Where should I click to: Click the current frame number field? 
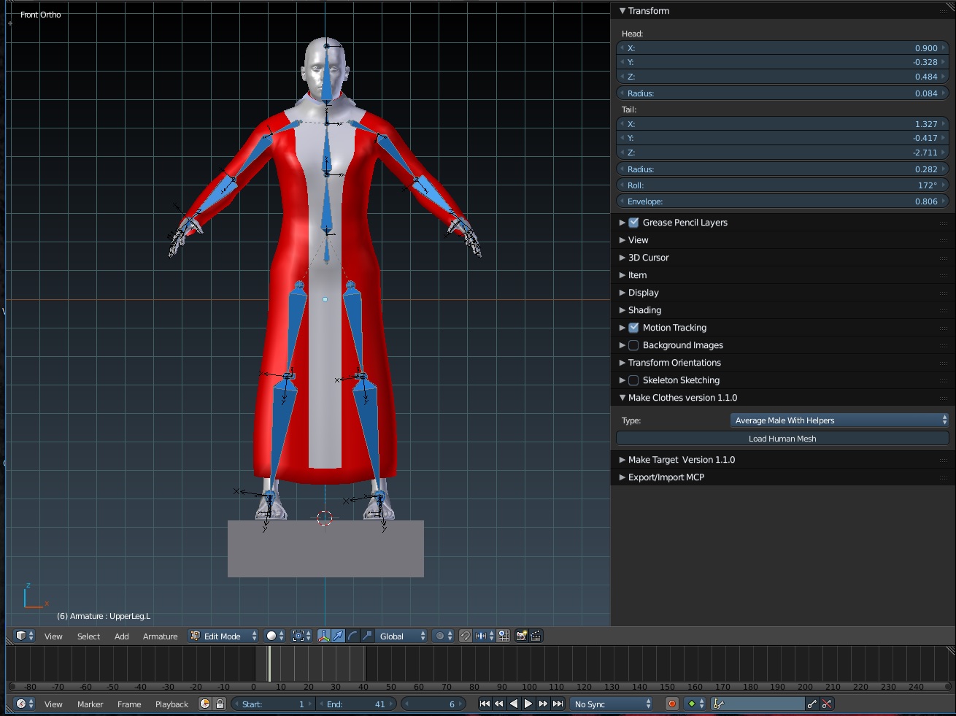pyautogui.click(x=433, y=704)
